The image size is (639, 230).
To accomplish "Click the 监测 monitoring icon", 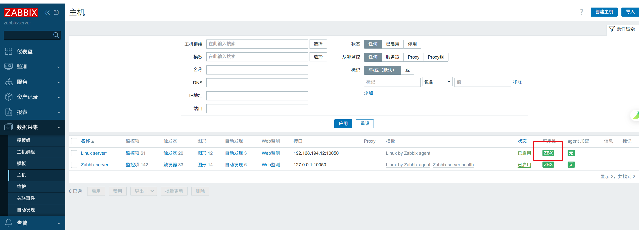I will pos(9,67).
